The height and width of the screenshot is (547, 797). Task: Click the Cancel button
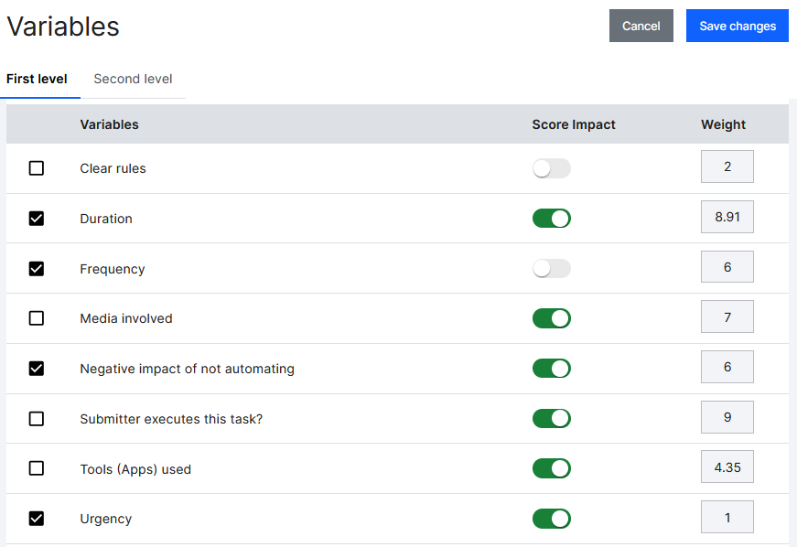coord(641,26)
